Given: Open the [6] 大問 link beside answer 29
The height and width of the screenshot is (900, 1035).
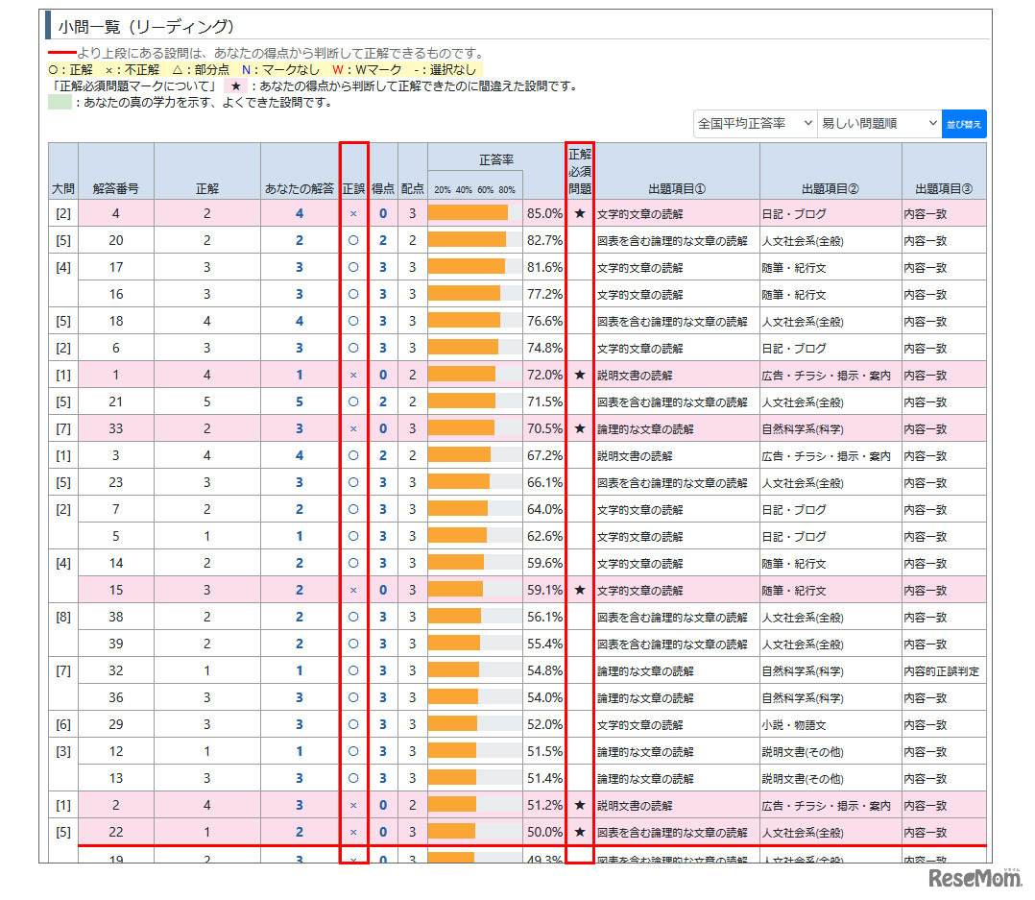Looking at the screenshot, I should [62, 724].
